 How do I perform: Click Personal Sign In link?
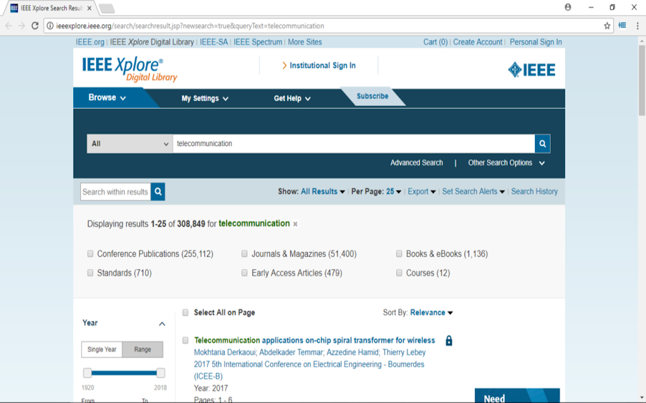(536, 42)
